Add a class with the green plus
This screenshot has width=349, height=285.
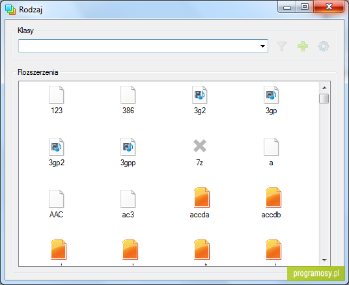click(x=303, y=46)
